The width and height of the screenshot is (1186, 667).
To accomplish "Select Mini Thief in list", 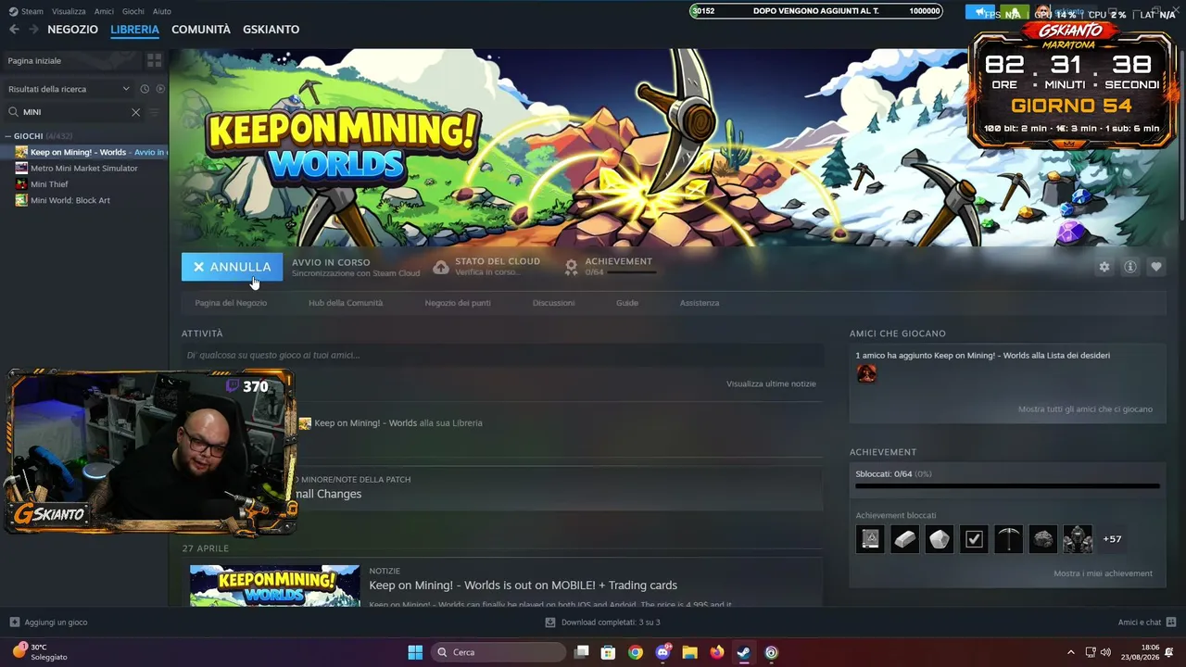I will click(x=49, y=184).
